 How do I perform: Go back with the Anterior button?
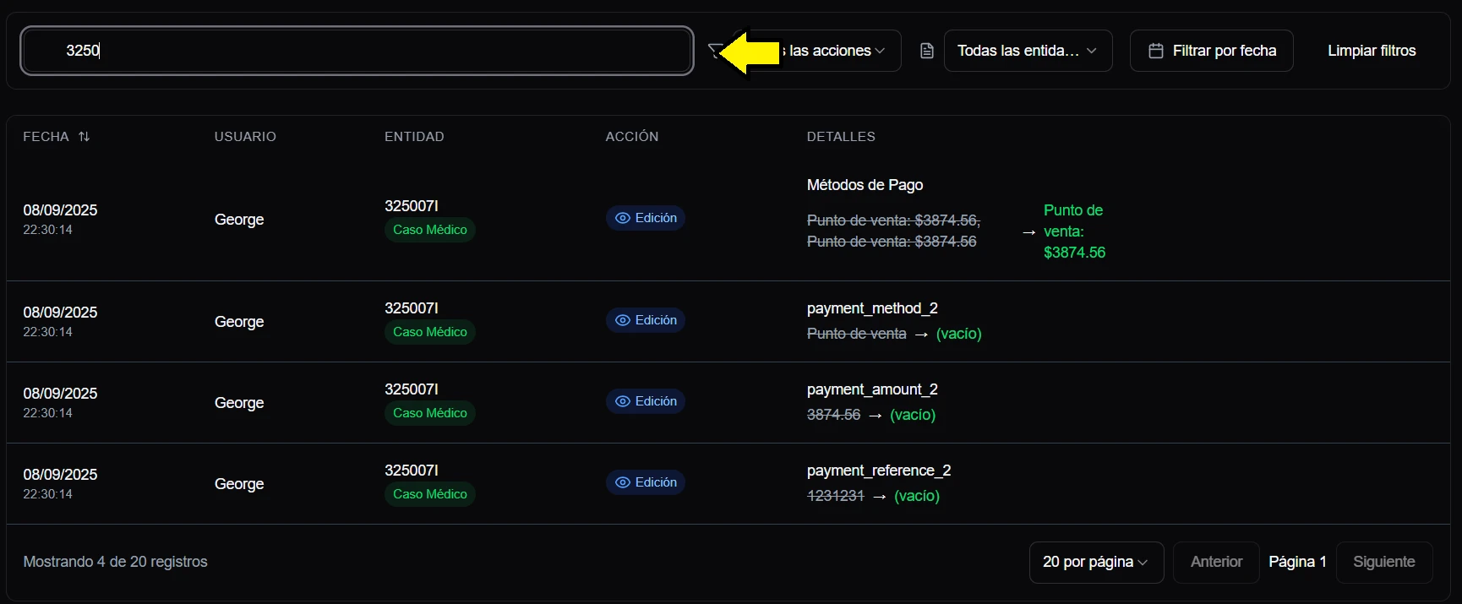[x=1216, y=562]
